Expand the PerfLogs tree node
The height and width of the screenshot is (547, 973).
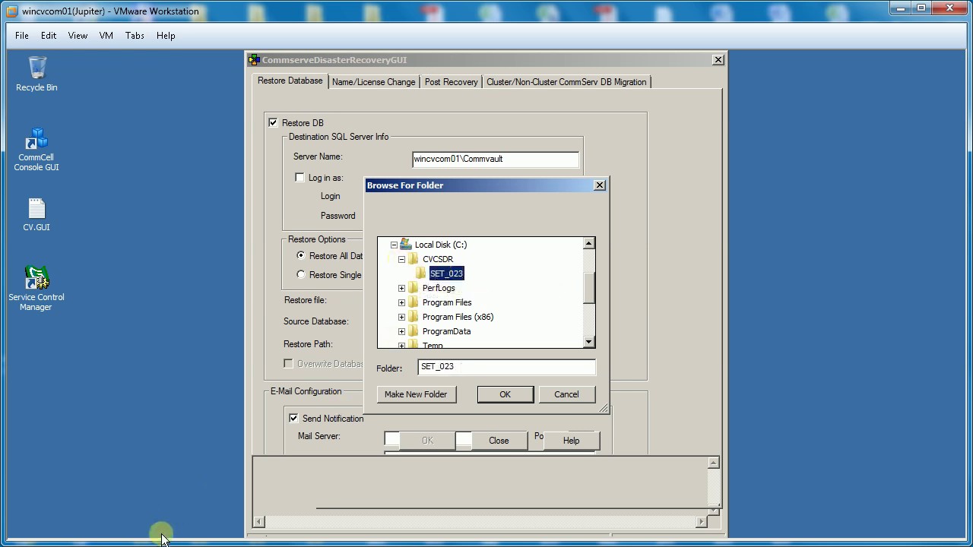coord(401,288)
